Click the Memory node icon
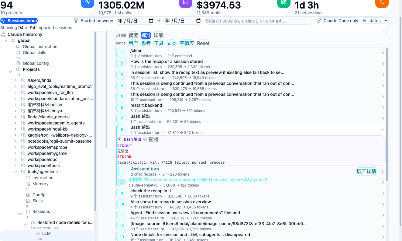 (28, 184)
